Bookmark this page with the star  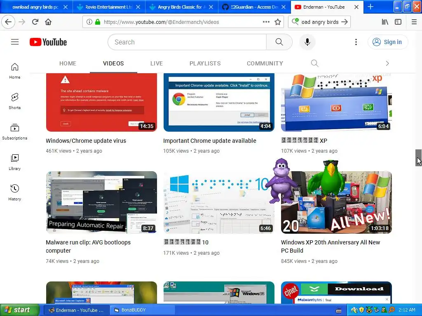click(x=278, y=22)
